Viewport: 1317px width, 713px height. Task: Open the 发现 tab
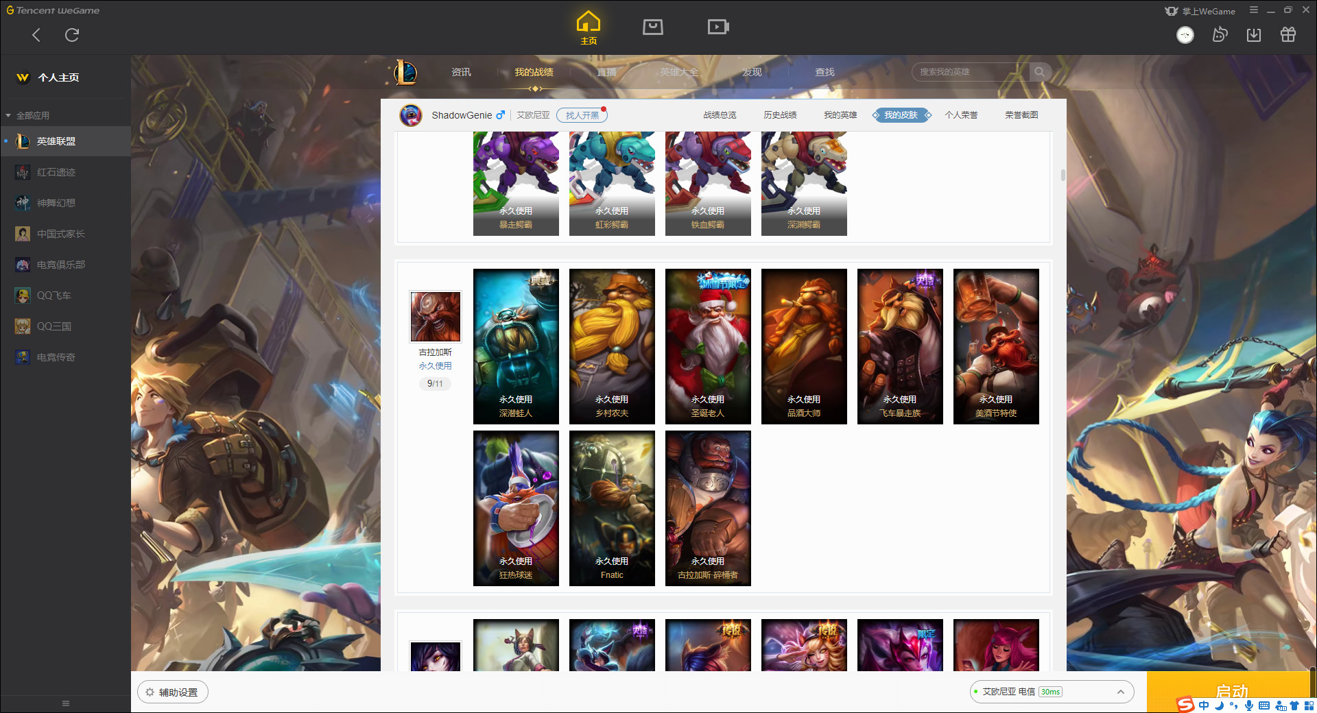point(752,72)
